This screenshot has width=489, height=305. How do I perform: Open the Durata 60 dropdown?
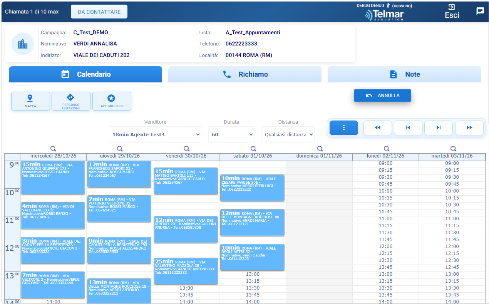click(x=231, y=135)
